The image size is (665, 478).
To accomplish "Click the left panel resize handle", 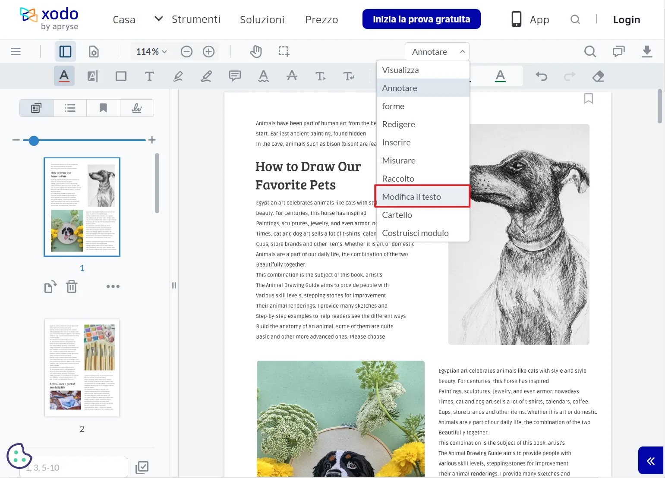I will (174, 285).
